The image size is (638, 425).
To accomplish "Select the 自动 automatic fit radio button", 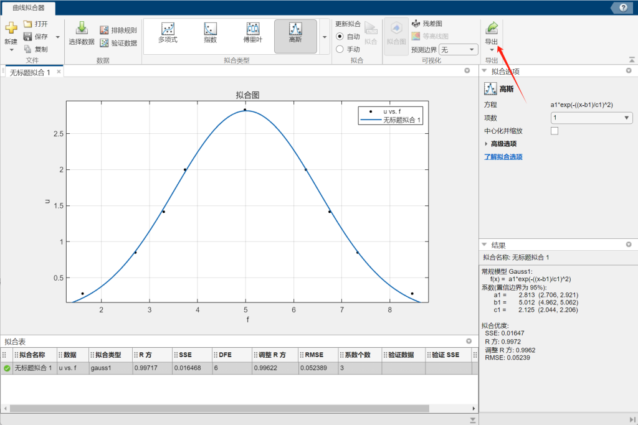I will [340, 37].
